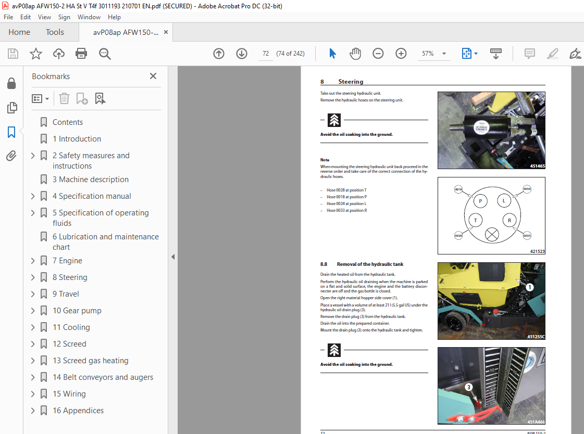Expand the 15 Wiring bookmark
The image size is (584, 434).
point(33,394)
